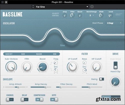Viewport: 125px width, 105px height.
Task: Click the Amp Decay slider handle
Action: [x=45, y=87]
